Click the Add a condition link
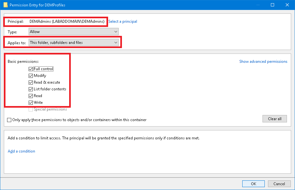The image size is (295, 190). point(21,151)
